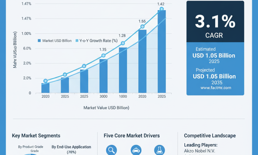Screen dimensions: 258x155
Task: Click the Leading Players: subheading
Action: [x=201, y=145]
